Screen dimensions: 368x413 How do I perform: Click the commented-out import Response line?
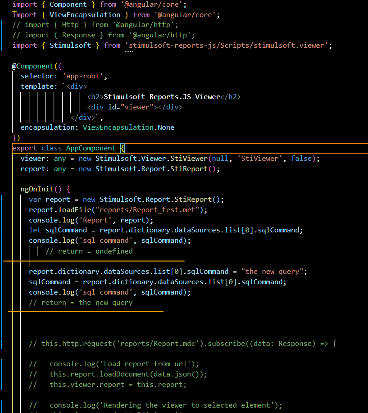pyautogui.click(x=104, y=35)
